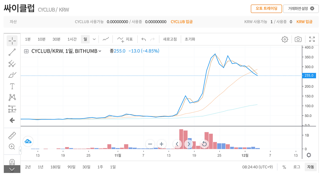Expand the indicator legend plus box
Image resolution: width=323 pixels, height=175 pixels.
click(x=26, y=51)
